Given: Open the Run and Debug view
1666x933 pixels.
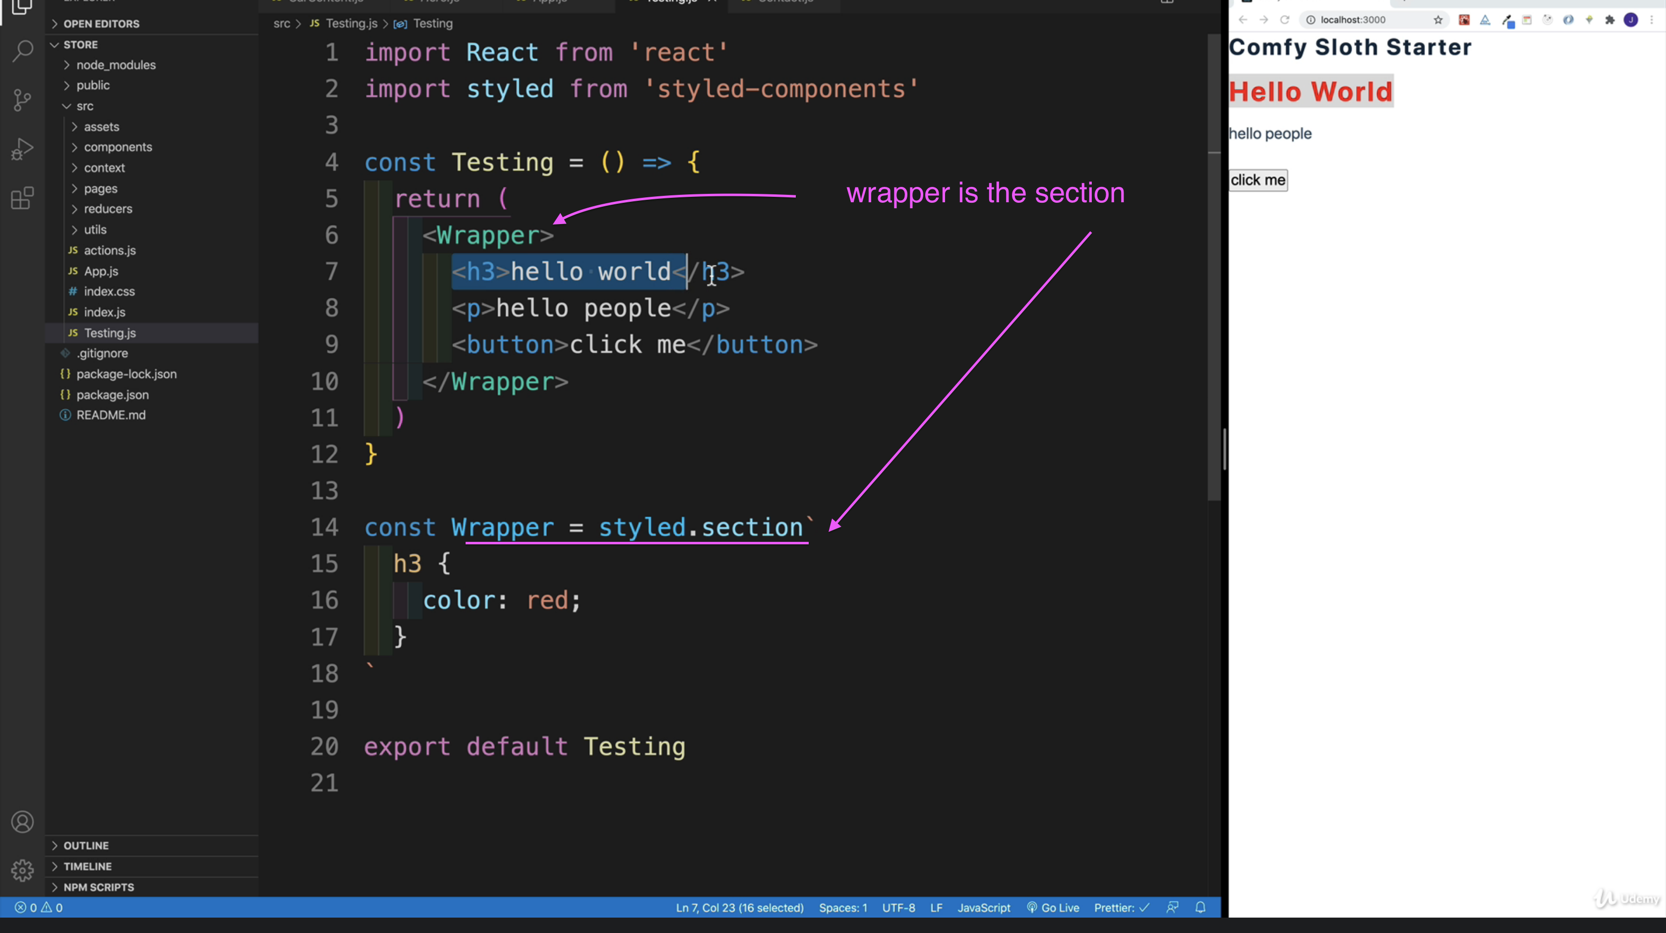Looking at the screenshot, I should click(23, 149).
